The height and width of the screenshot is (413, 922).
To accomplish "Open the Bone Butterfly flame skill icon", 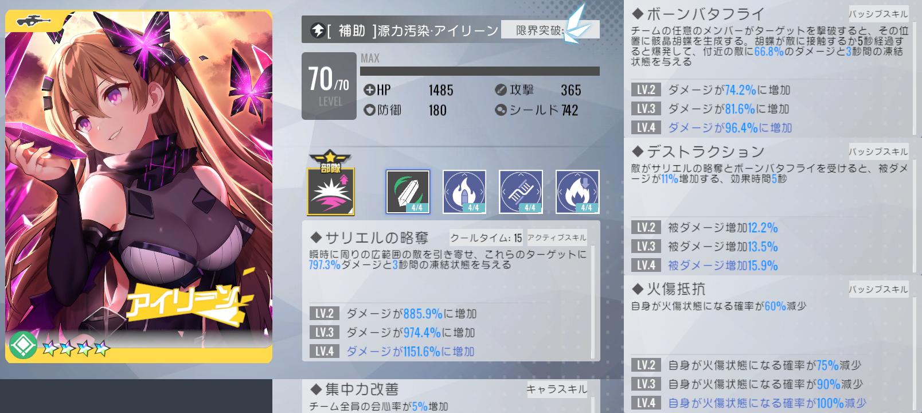I will 464,192.
